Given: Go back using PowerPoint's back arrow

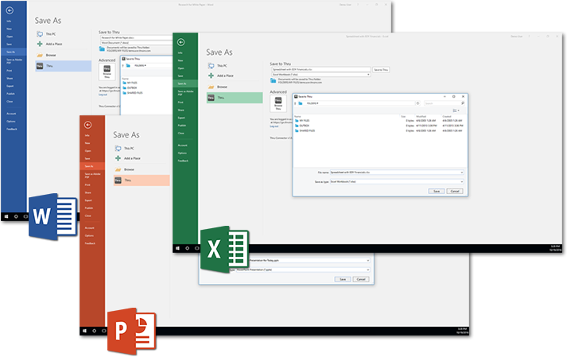Looking at the screenshot, I should tap(87, 125).
